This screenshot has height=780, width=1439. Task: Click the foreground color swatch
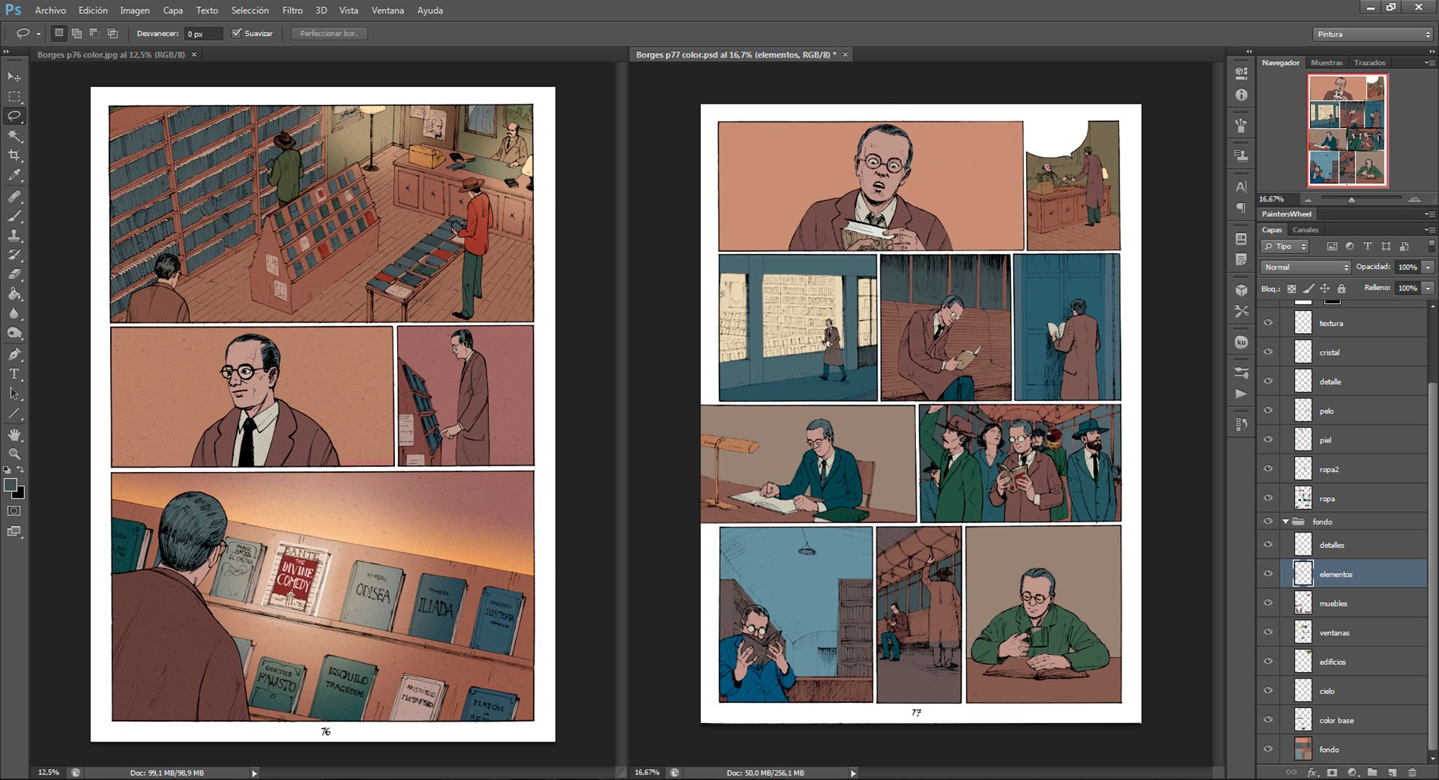pyautogui.click(x=10, y=486)
